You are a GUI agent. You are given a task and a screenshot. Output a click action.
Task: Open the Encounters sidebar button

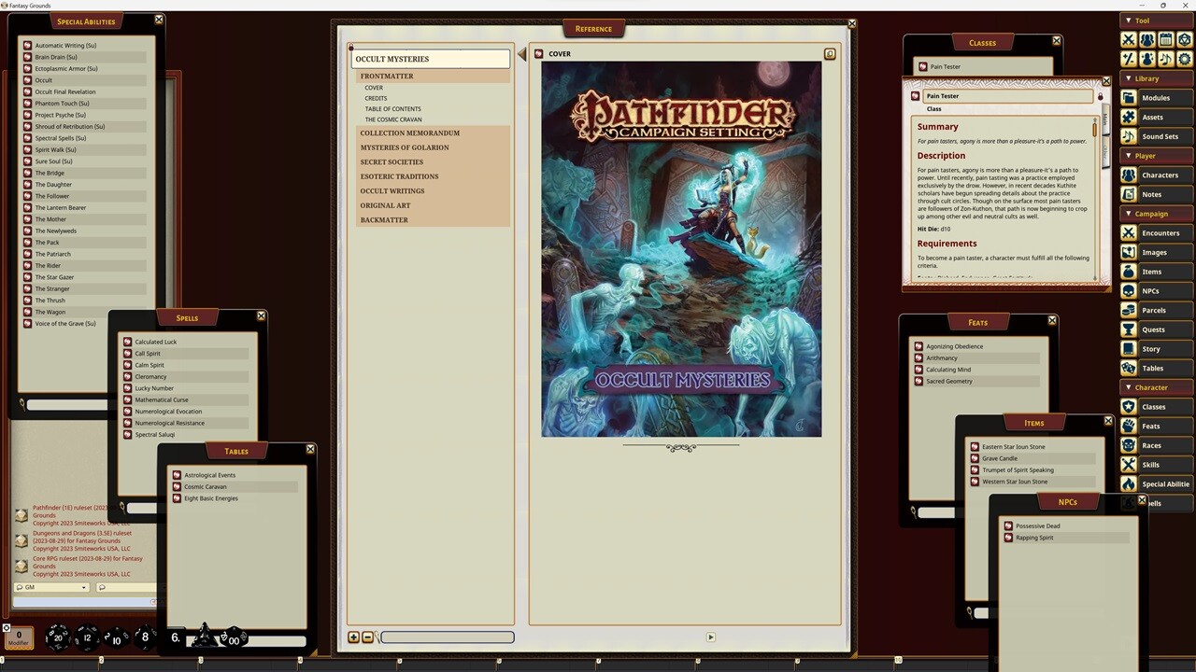coord(1160,233)
